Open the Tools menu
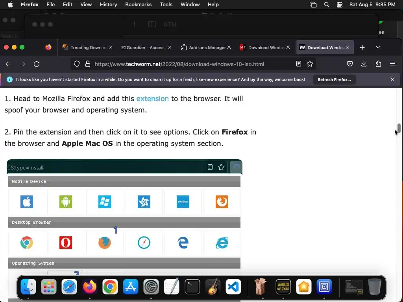The width and height of the screenshot is (403, 302). pyautogui.click(x=166, y=5)
